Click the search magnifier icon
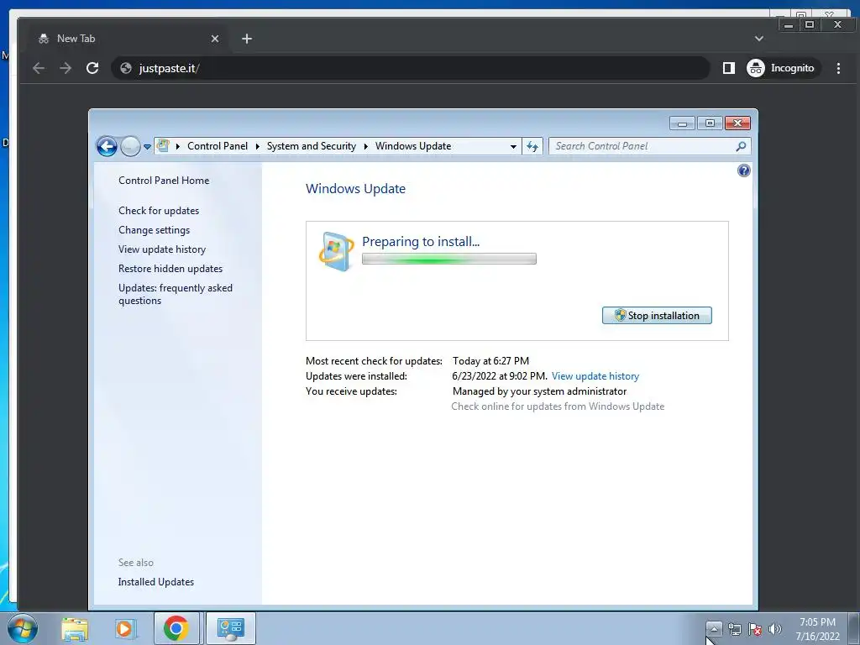The image size is (860, 645). click(741, 146)
